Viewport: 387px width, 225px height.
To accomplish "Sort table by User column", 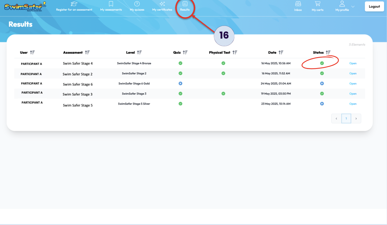I will [x=32, y=52].
